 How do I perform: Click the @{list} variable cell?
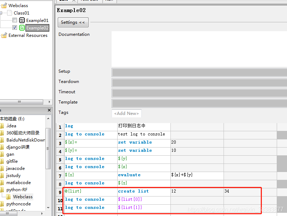pos(91,192)
